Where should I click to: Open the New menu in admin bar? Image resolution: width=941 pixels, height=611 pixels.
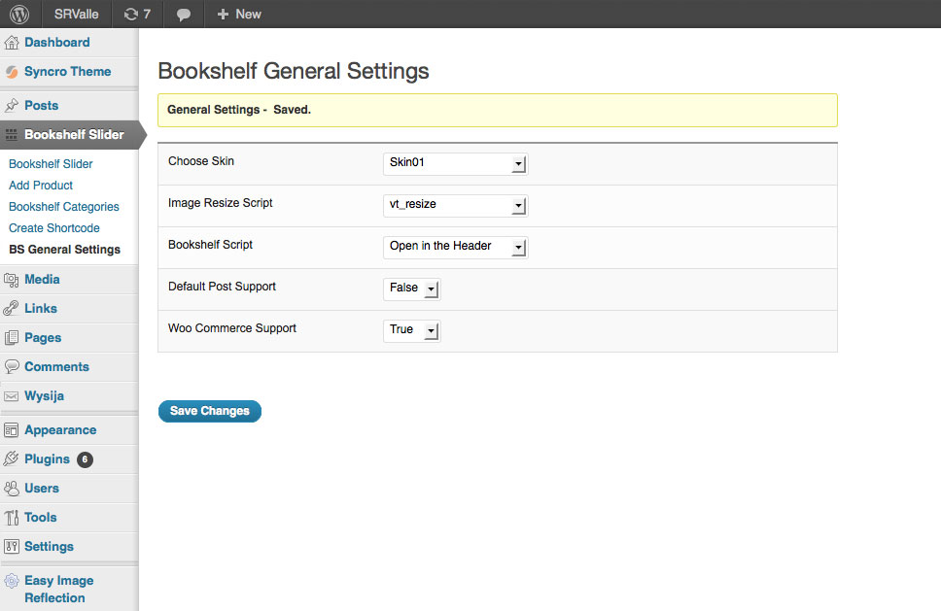coord(239,15)
